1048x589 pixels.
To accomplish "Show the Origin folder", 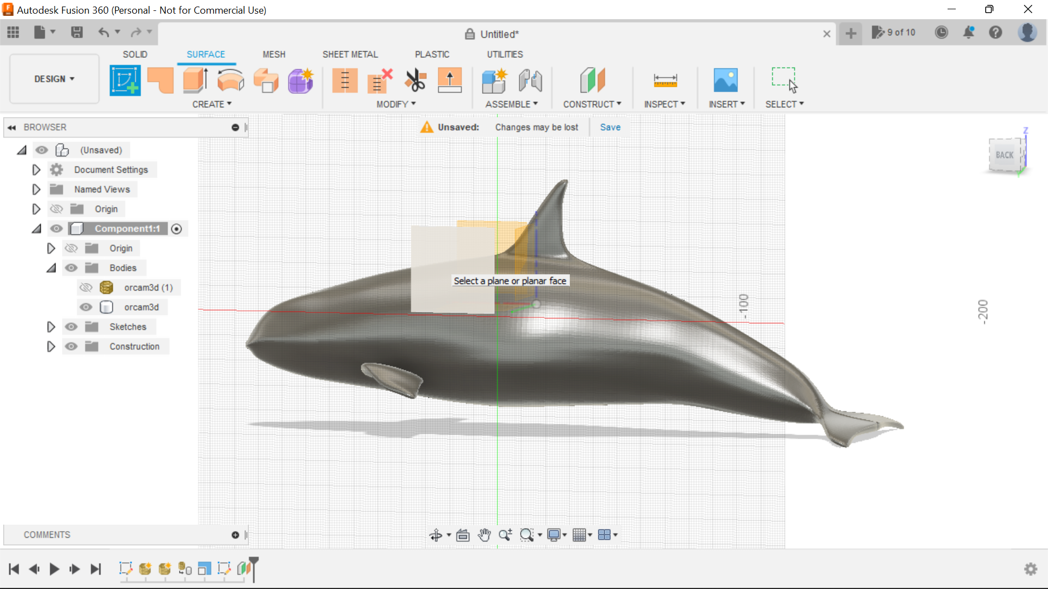I will [56, 209].
